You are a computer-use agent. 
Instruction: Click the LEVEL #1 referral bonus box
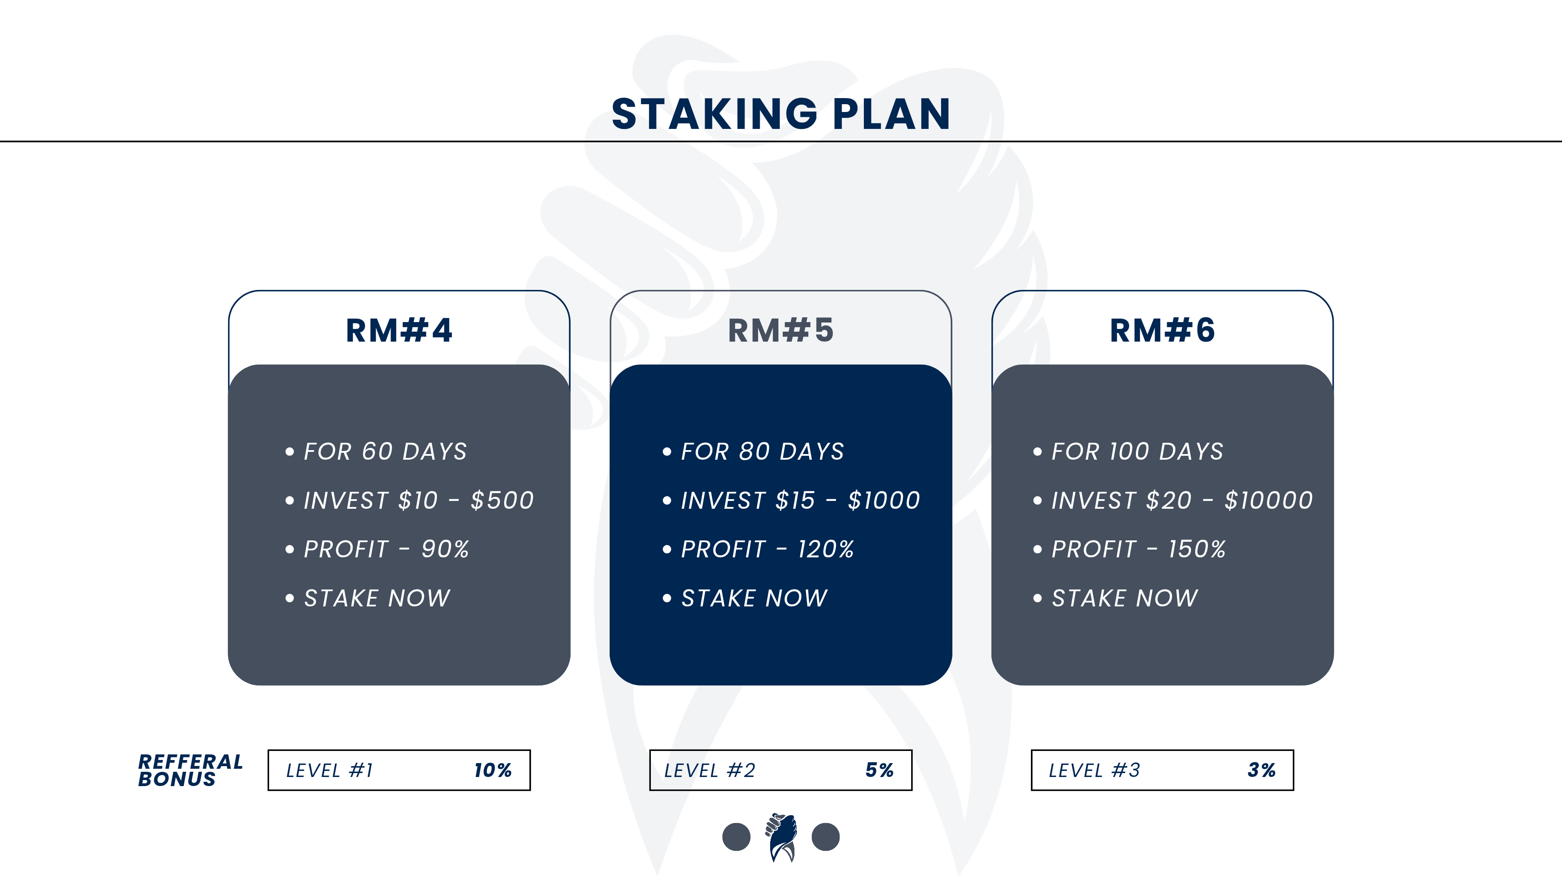(399, 770)
